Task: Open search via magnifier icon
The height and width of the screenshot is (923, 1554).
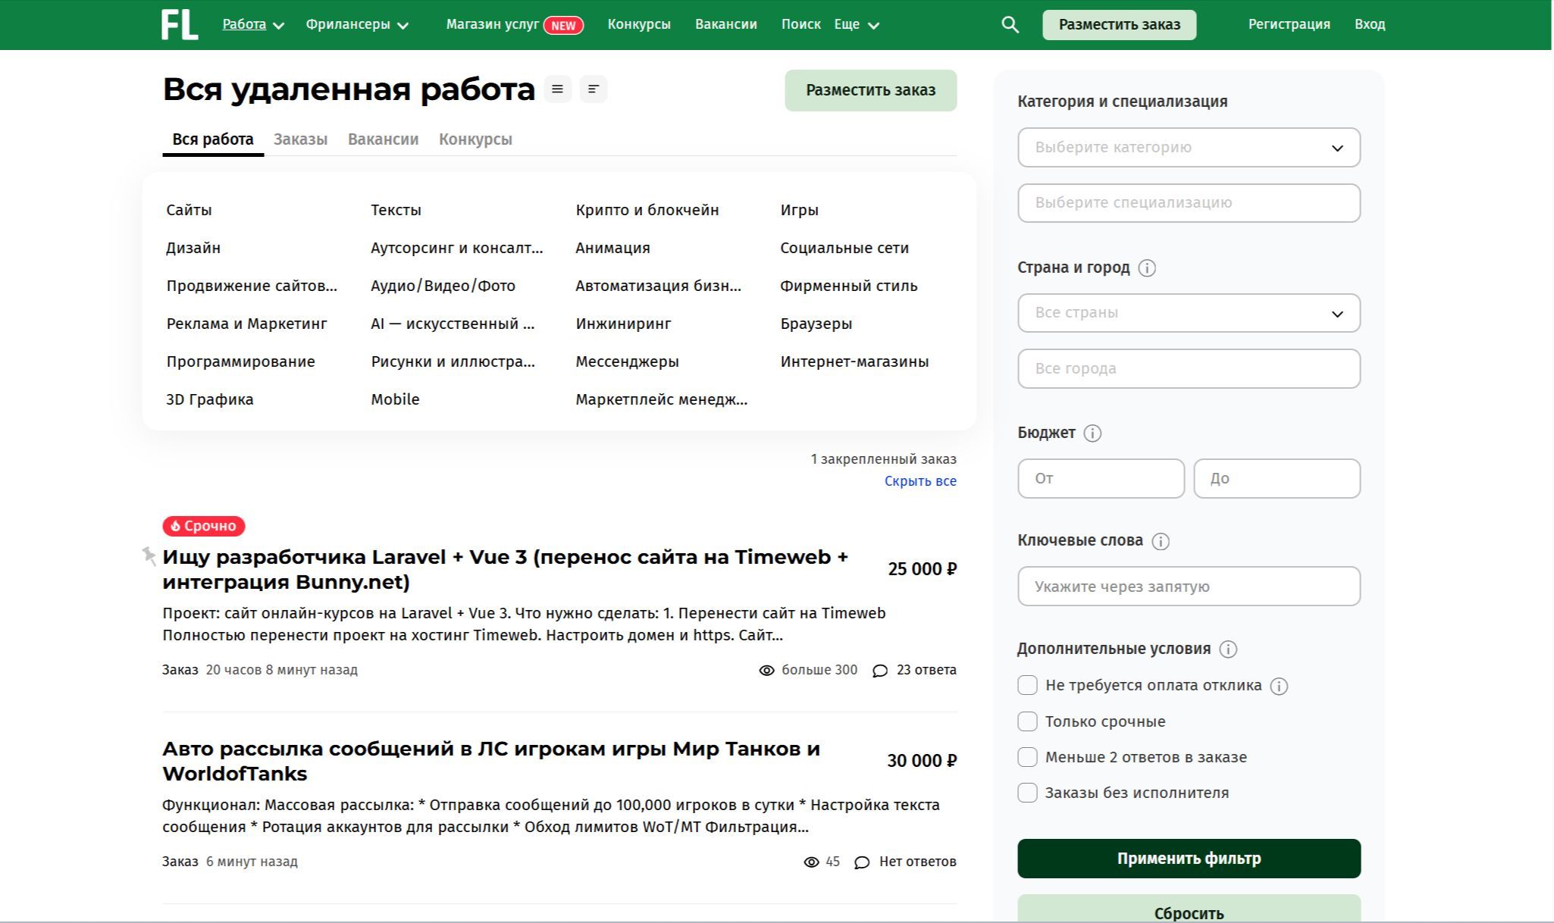Action: tap(1010, 24)
